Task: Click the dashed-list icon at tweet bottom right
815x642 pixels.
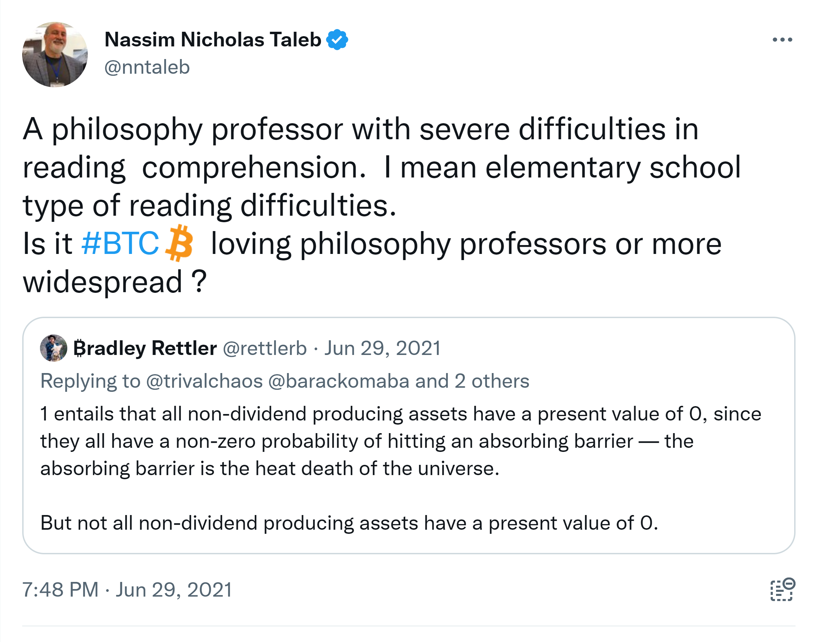Action: click(782, 589)
